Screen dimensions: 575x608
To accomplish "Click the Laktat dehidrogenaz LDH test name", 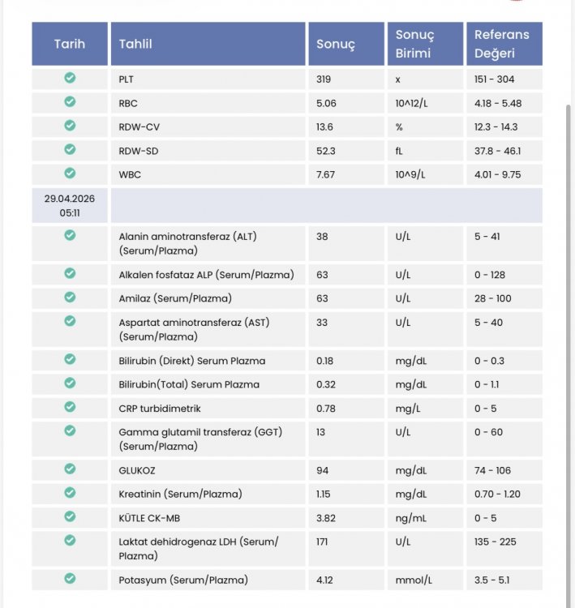I will pyautogui.click(x=199, y=549).
